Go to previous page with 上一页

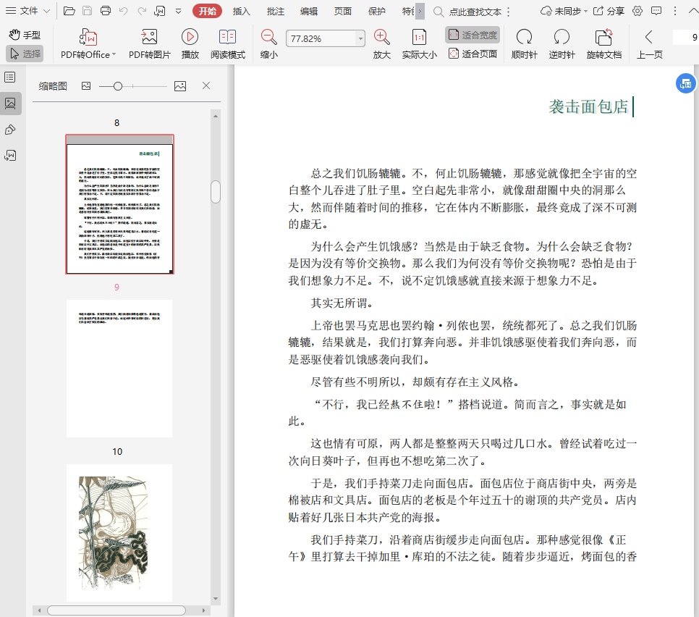649,43
